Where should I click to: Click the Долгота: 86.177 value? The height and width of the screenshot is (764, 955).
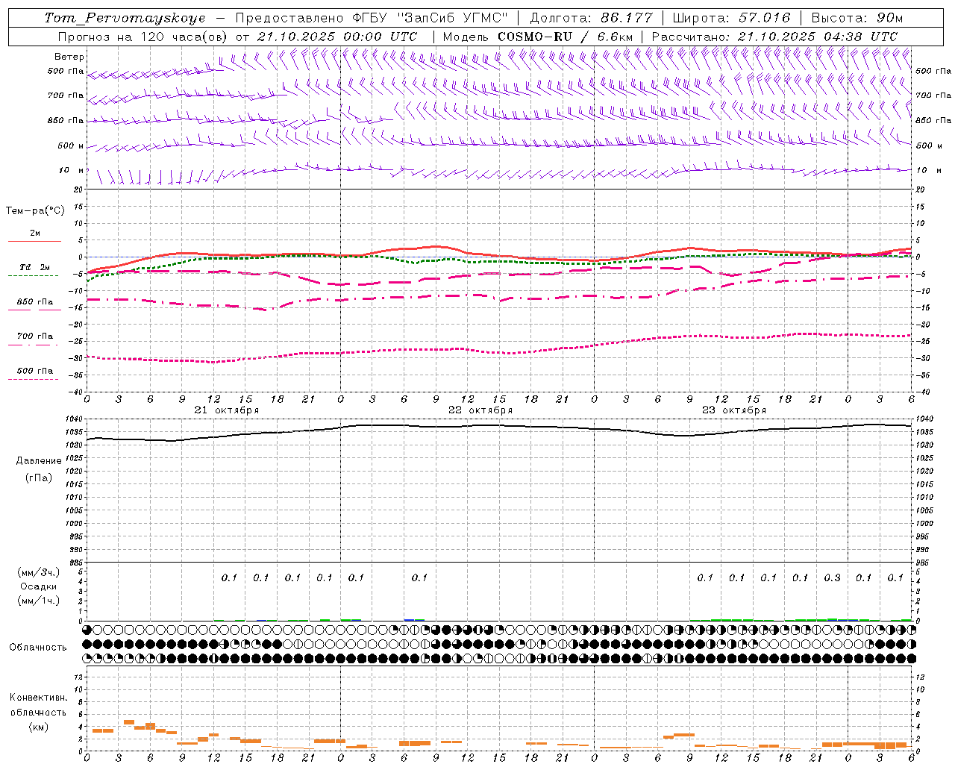pos(591,18)
